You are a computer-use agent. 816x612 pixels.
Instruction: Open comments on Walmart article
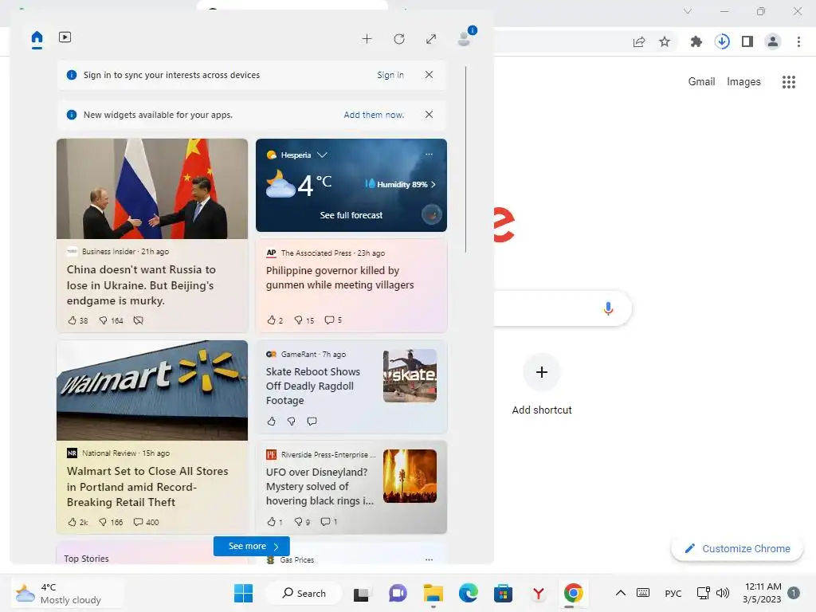[x=147, y=522]
